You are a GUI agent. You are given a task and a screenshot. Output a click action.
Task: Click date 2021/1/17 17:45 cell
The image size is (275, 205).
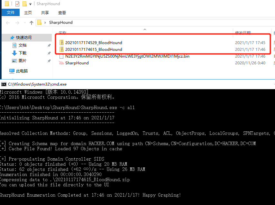pos(250,43)
